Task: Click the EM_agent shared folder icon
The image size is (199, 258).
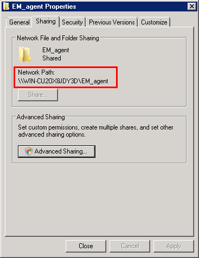Action: [24, 54]
